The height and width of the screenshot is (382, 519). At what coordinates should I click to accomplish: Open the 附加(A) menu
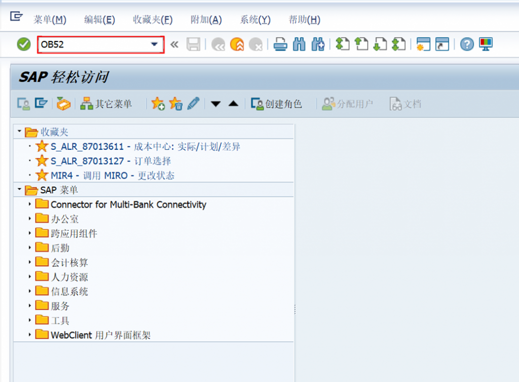click(x=206, y=20)
